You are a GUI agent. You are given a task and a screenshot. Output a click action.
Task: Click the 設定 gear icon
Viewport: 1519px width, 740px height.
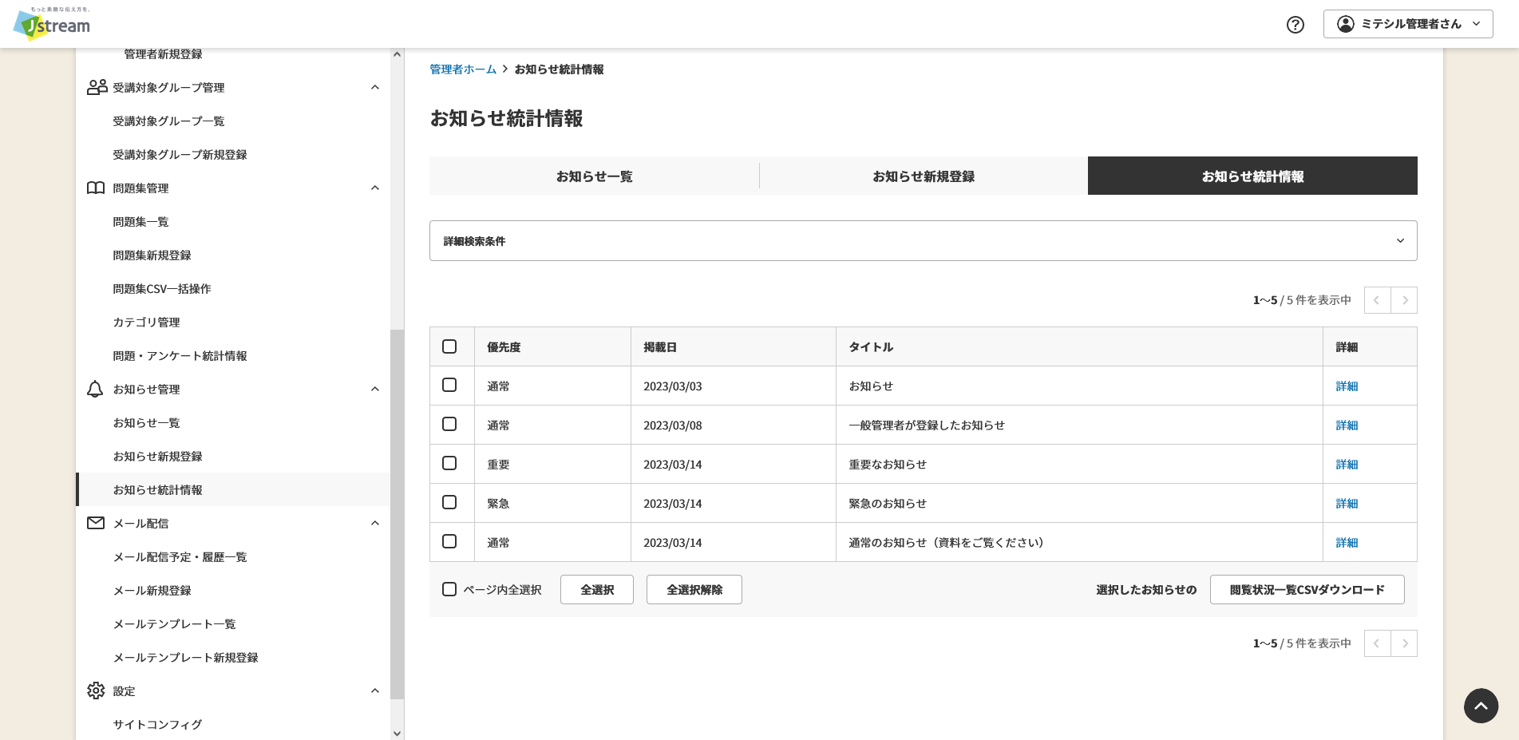pyautogui.click(x=96, y=691)
